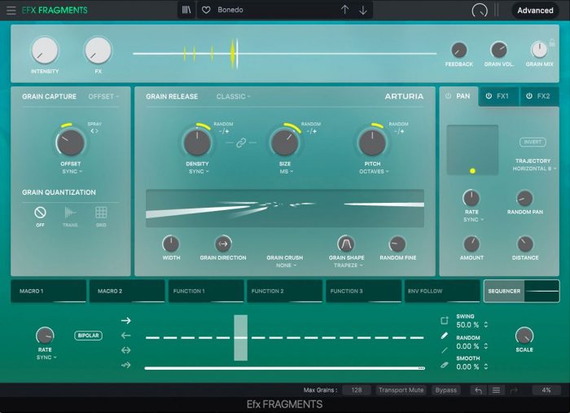This screenshot has width=570, height=413.
Task: Click the Feedback knob
Action: pyautogui.click(x=458, y=51)
